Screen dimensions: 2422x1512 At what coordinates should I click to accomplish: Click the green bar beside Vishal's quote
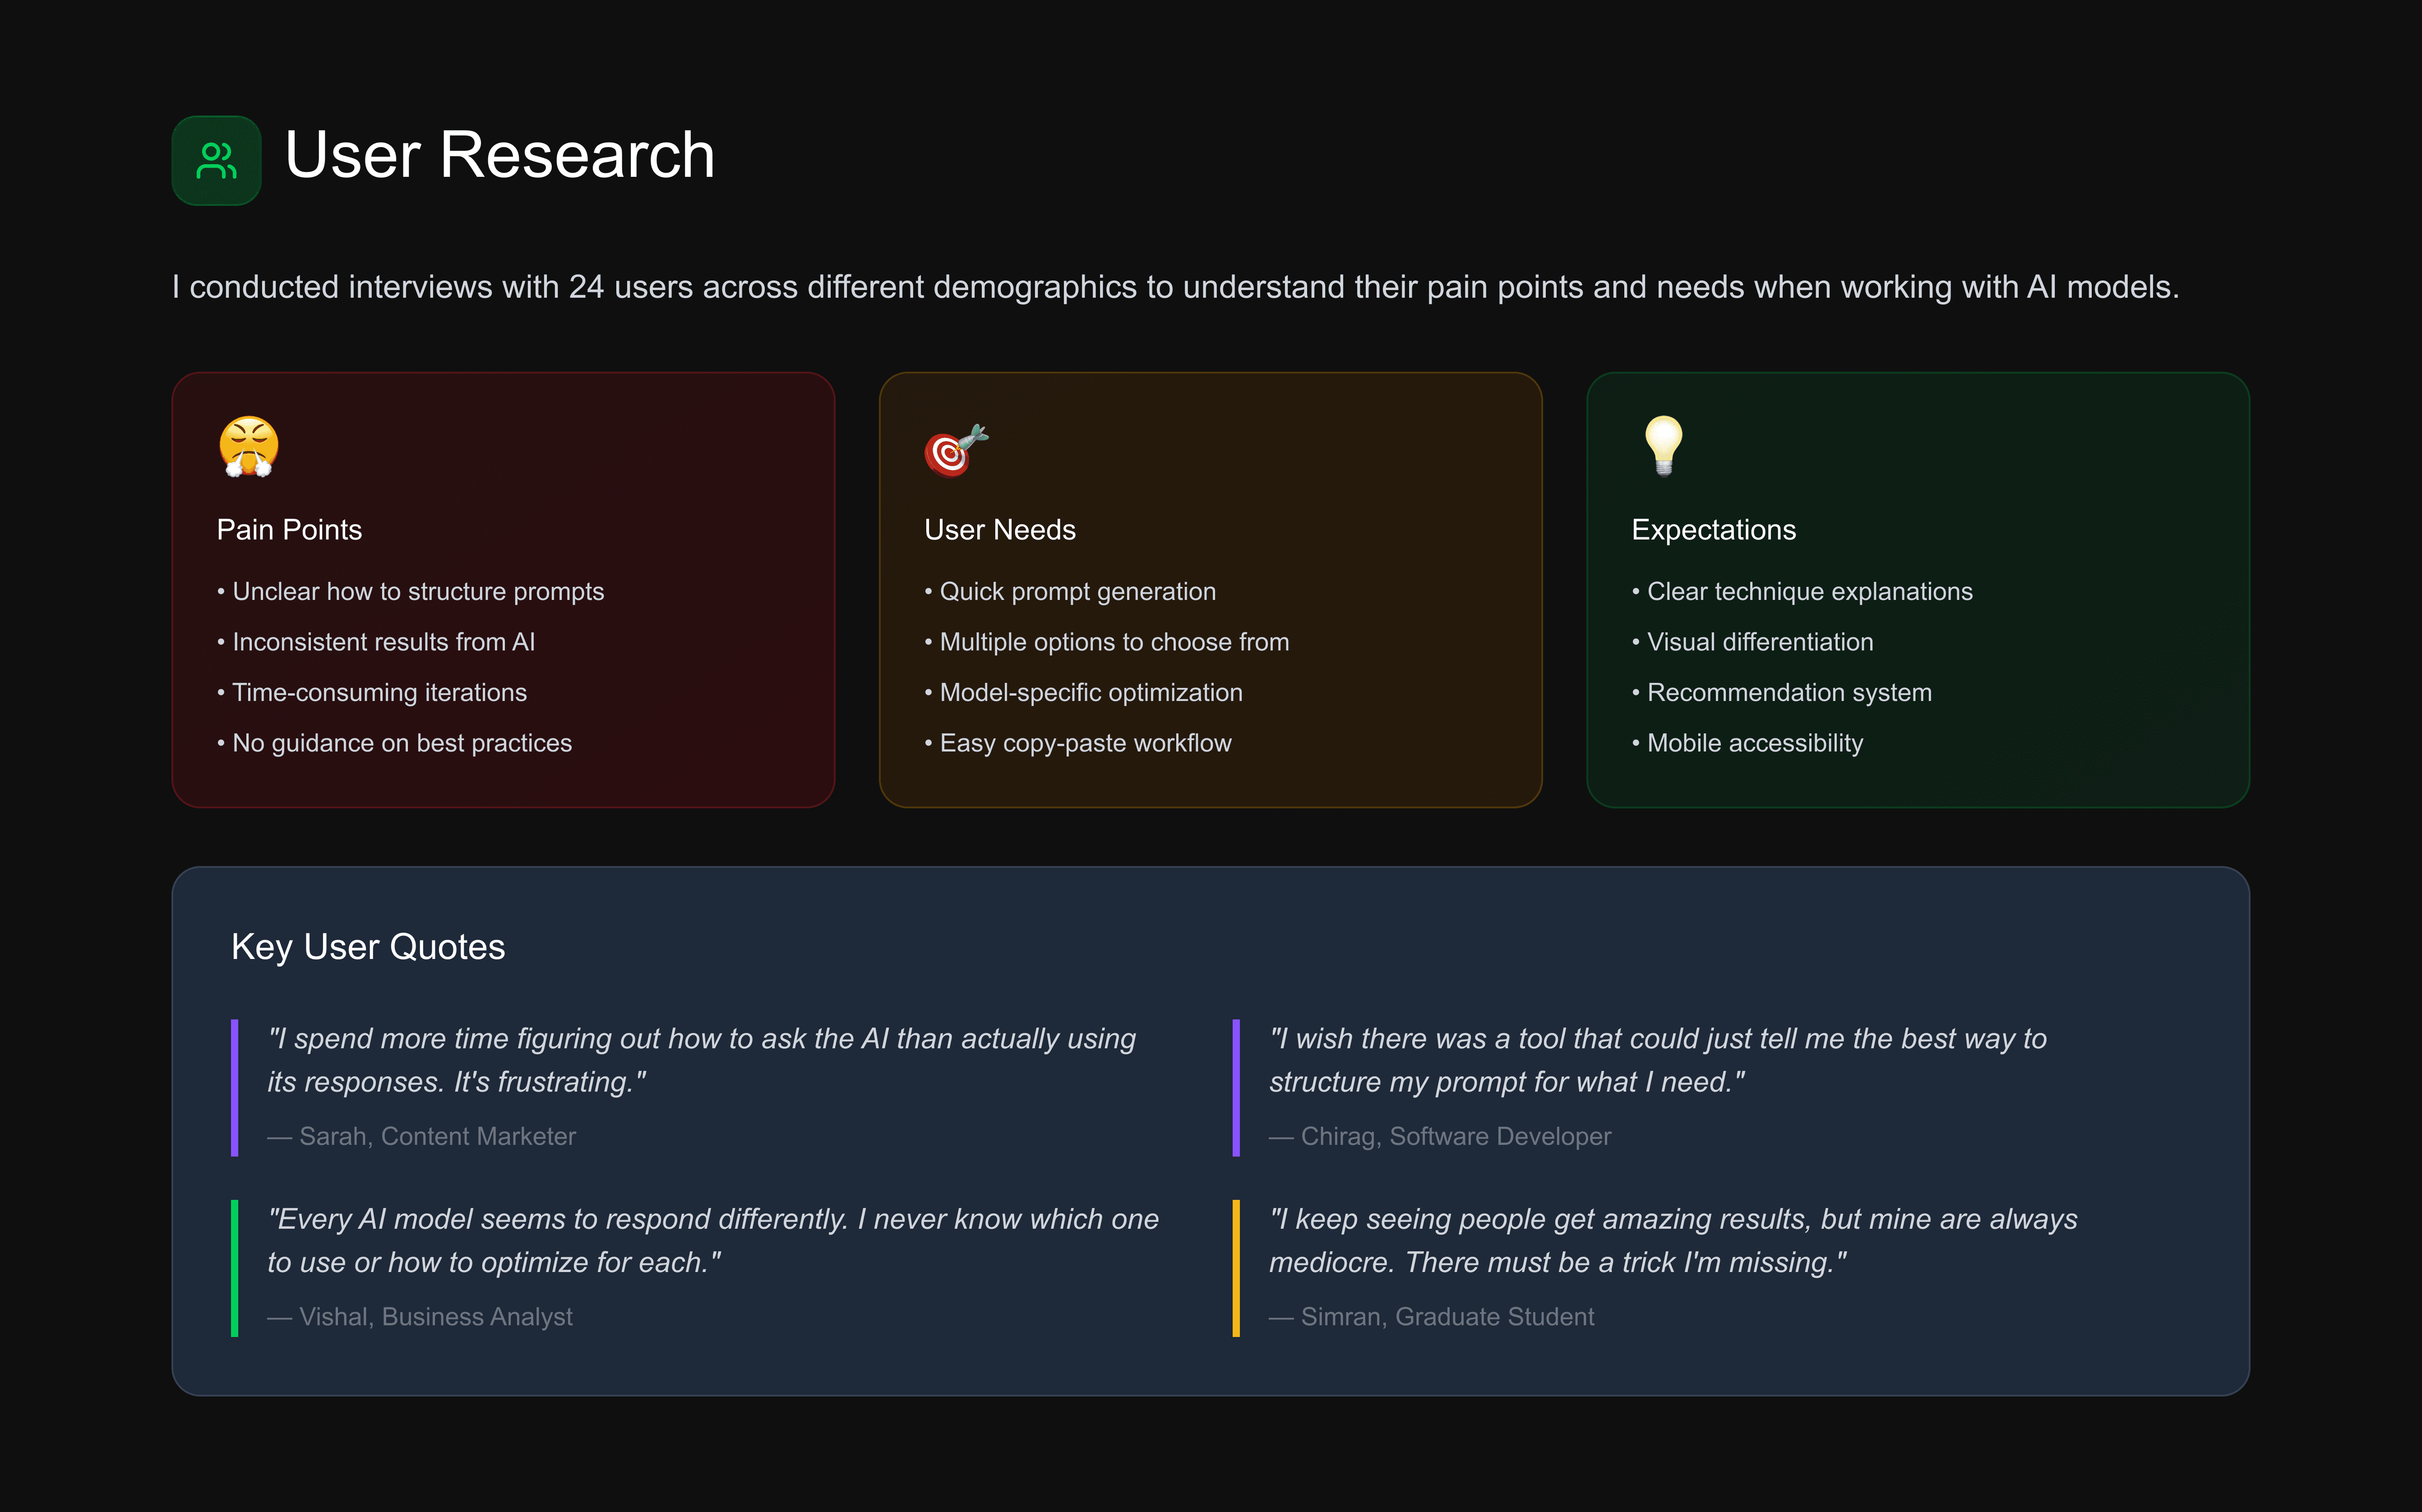(x=235, y=1268)
